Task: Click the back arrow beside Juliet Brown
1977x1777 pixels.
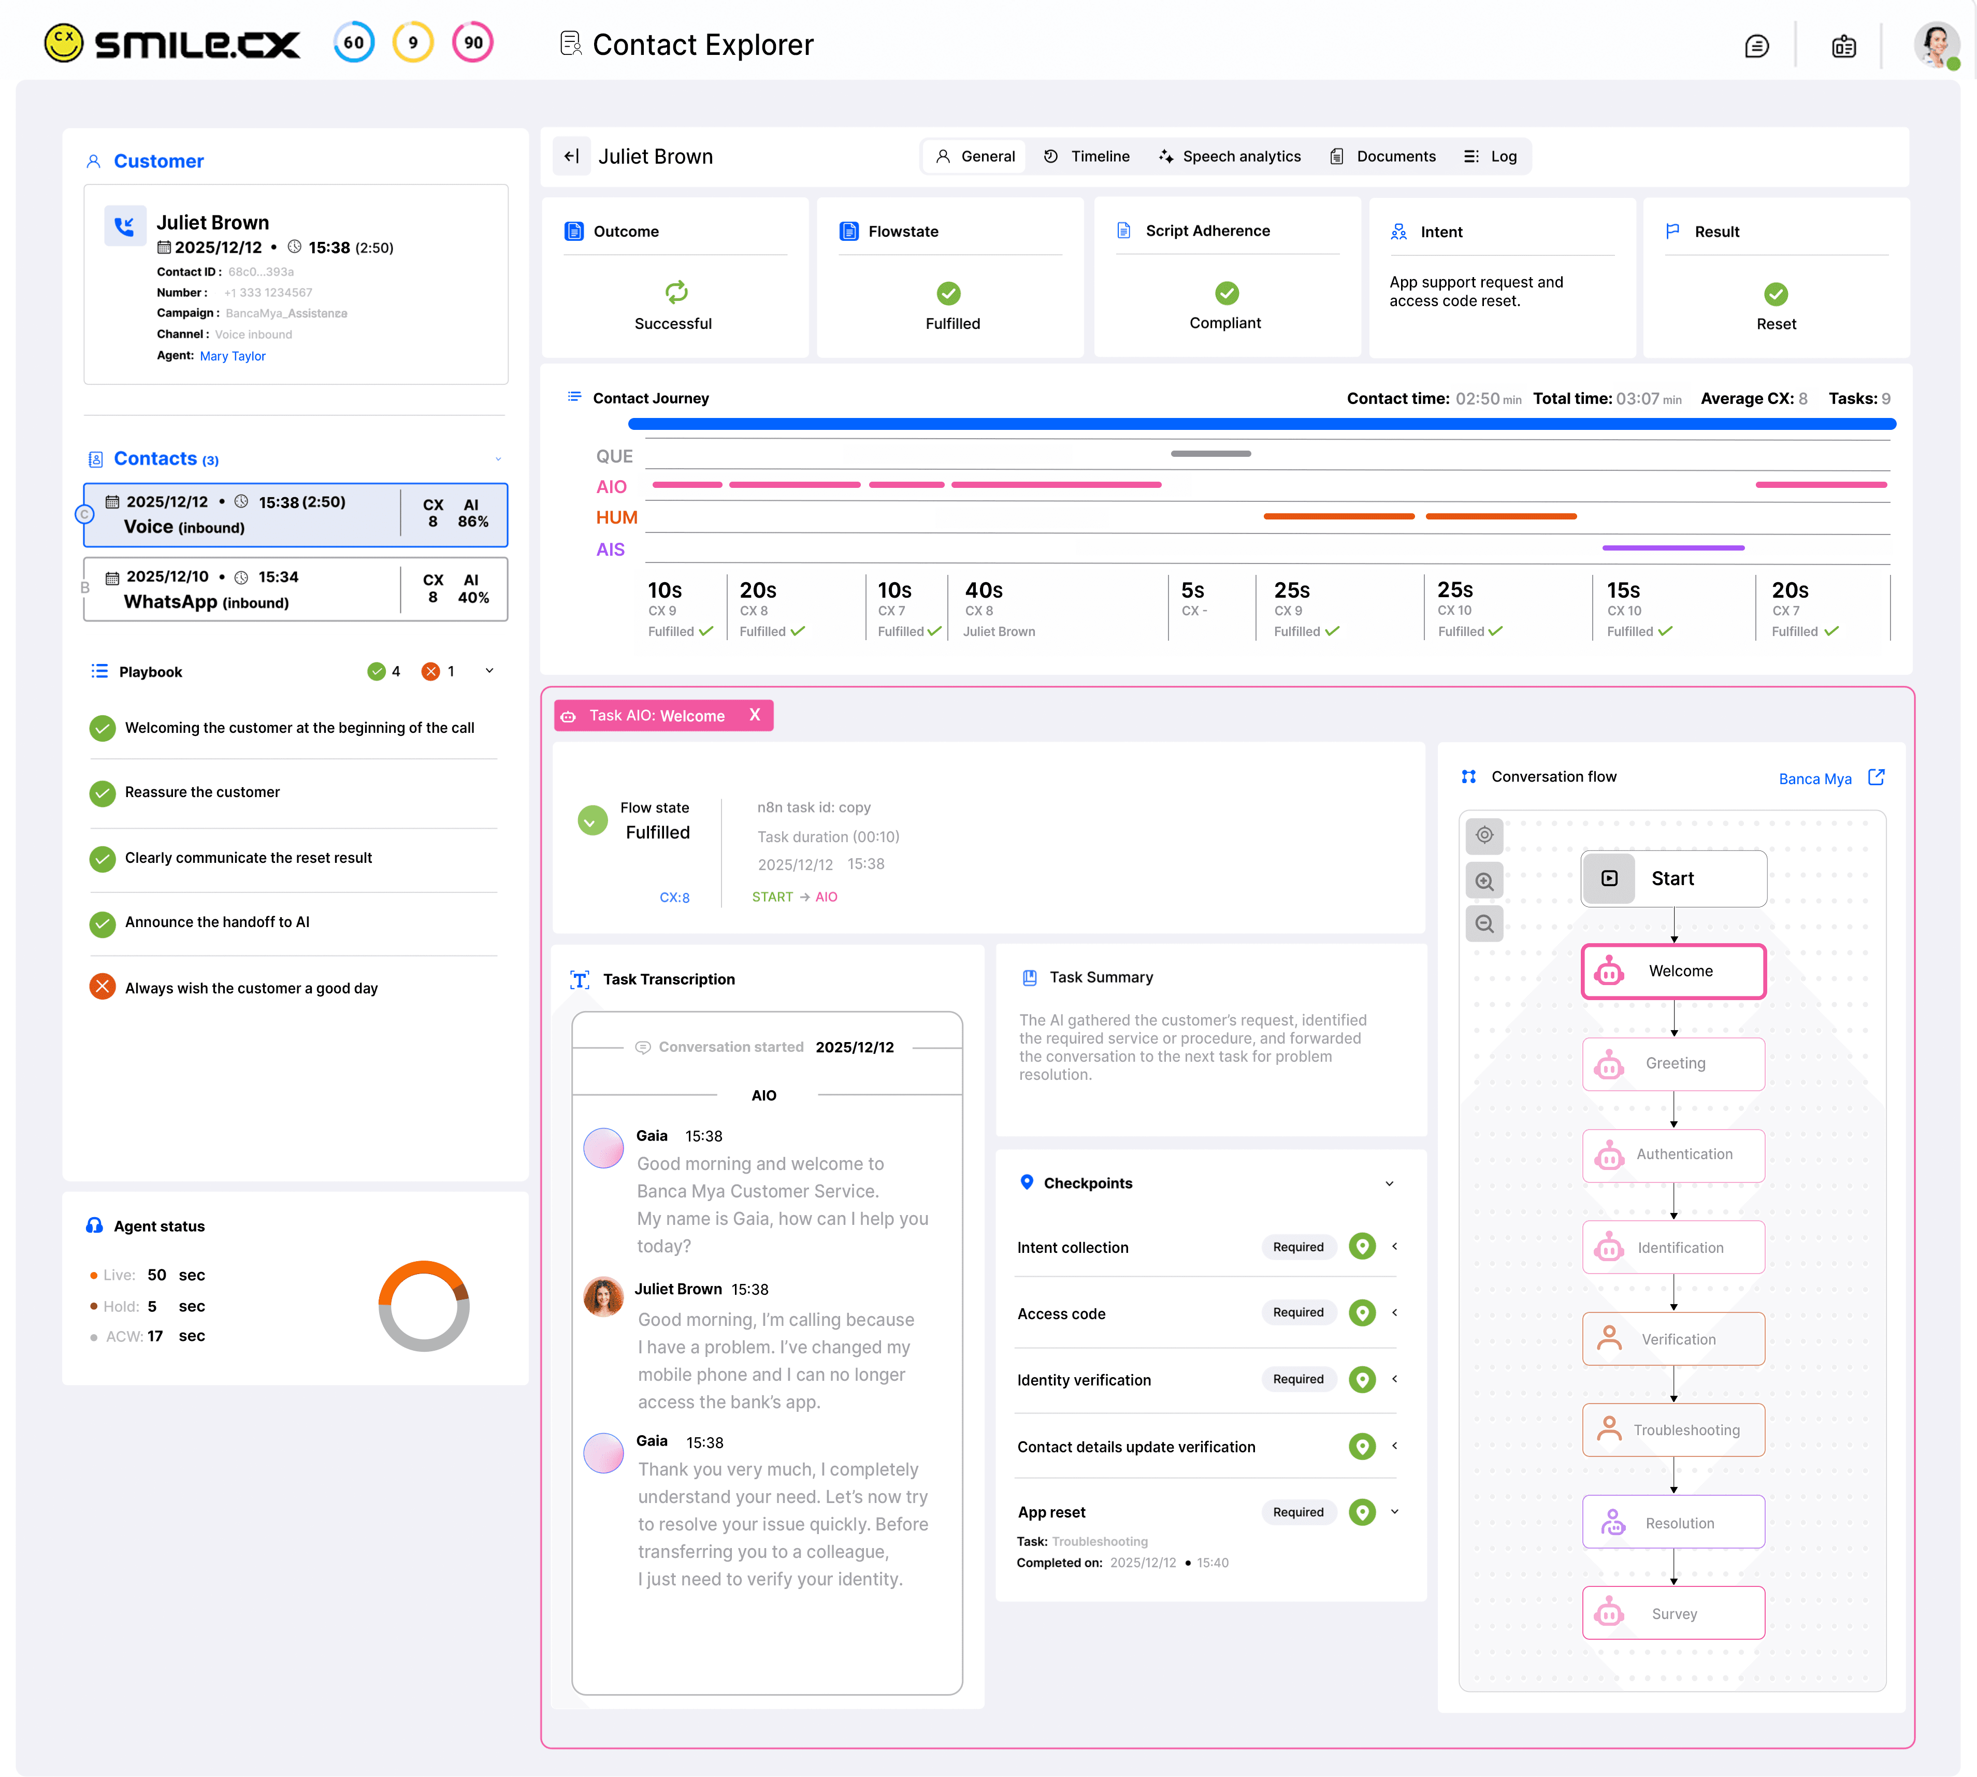Action: tap(572, 156)
